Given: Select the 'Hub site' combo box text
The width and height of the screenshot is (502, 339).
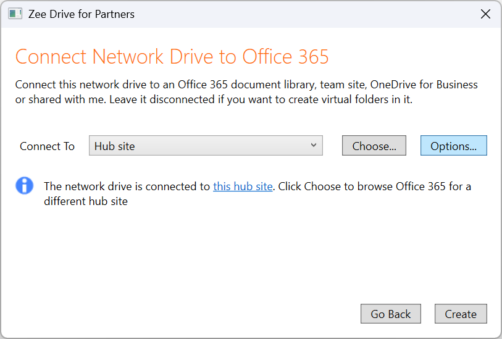Looking at the screenshot, I should [115, 146].
